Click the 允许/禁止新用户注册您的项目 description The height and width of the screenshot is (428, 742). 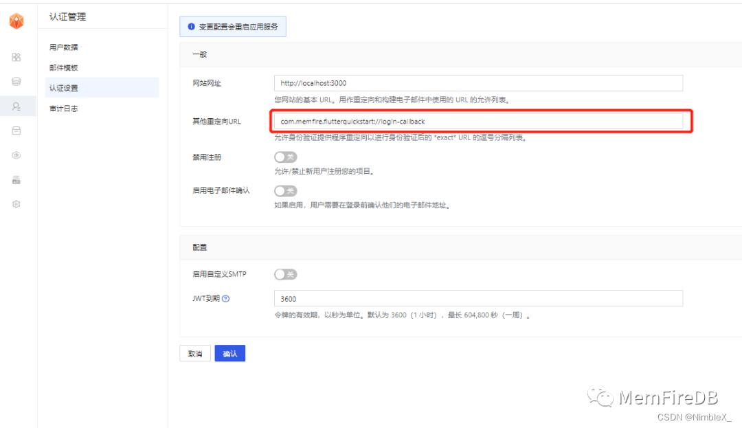coord(324,171)
